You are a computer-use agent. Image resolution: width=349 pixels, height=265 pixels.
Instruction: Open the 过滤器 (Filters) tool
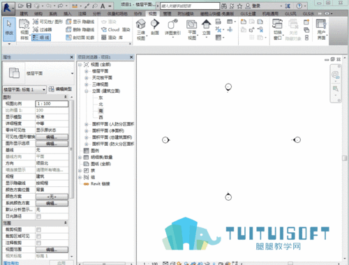click(x=43, y=29)
